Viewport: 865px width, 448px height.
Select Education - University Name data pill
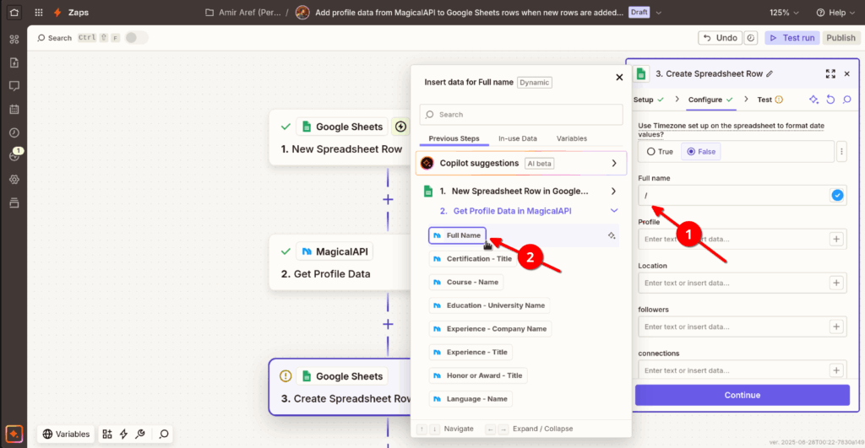point(489,305)
